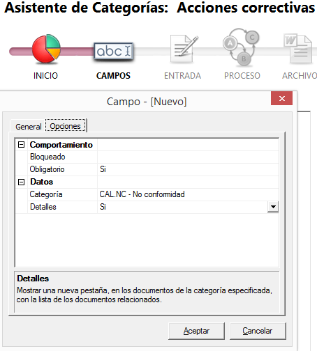317x351 pixels.
Task: Click the INICIO step label
Action: click(45, 76)
